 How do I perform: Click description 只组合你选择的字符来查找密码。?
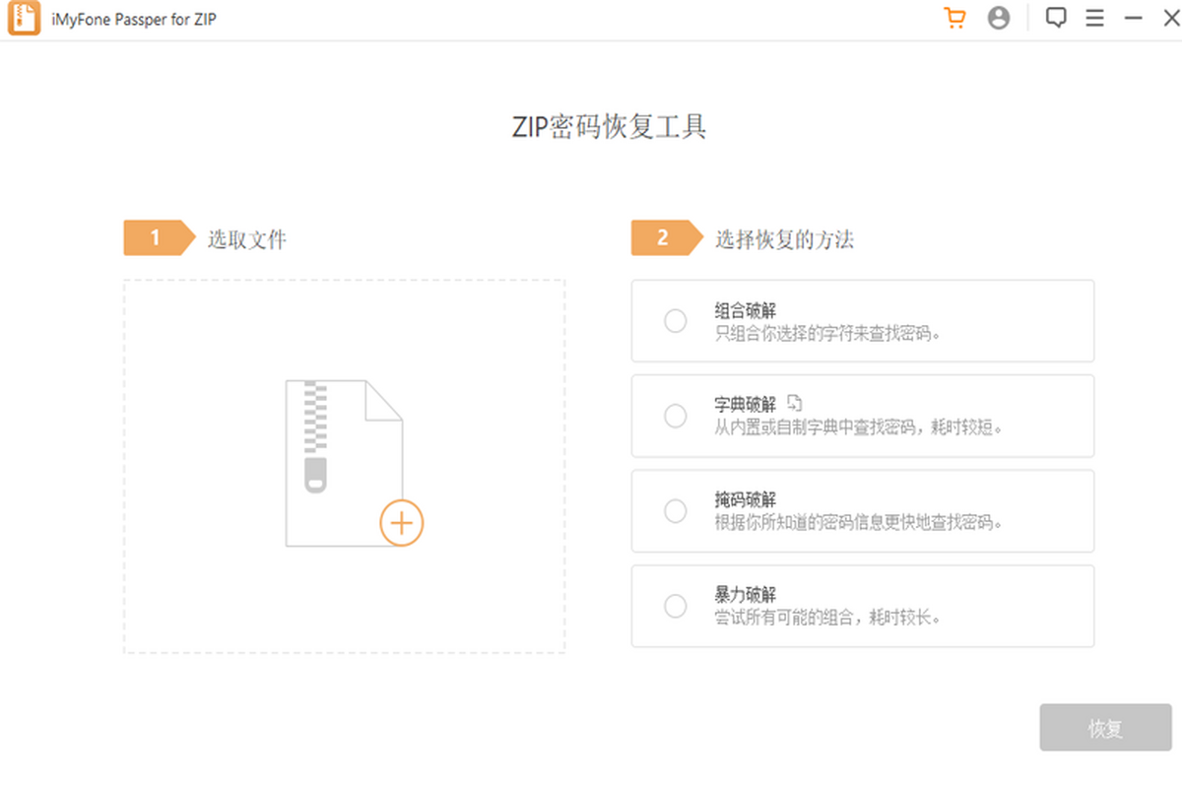(x=828, y=334)
